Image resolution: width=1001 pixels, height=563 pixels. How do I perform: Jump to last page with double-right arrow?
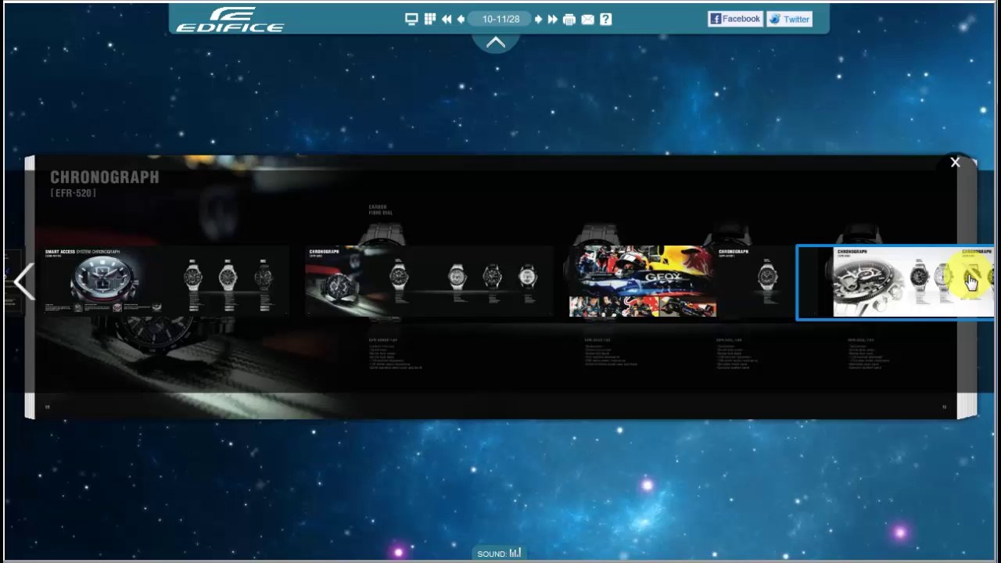click(x=552, y=20)
